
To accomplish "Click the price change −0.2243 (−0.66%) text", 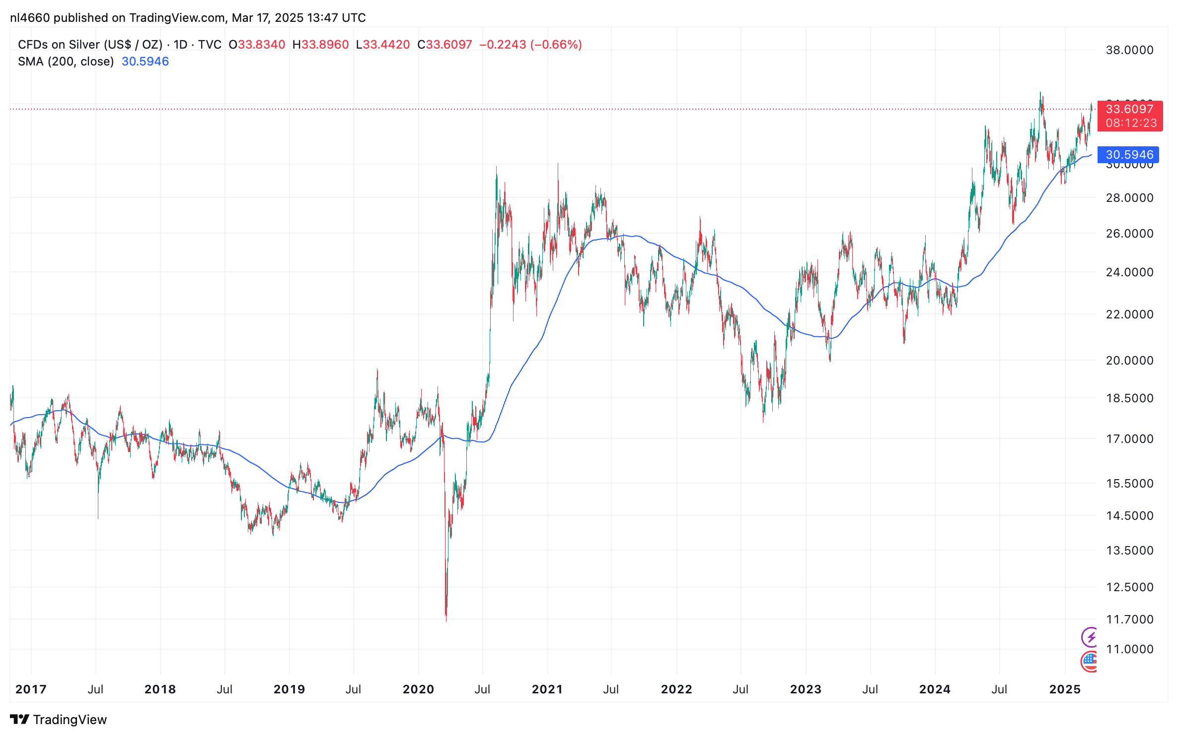I will point(530,45).
